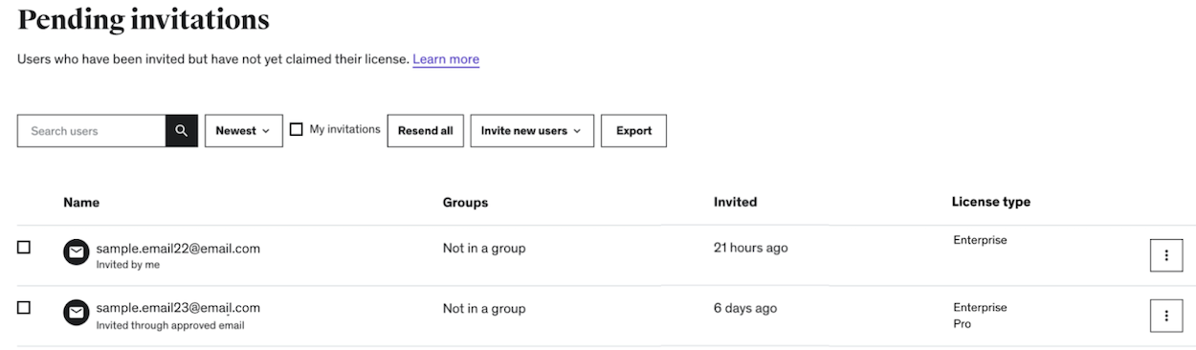
Task: Click the search magnifier icon button
Action: tap(181, 131)
